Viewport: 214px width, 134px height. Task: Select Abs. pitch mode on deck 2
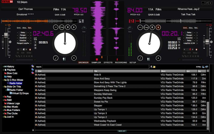pyautogui.click(x=191, y=28)
